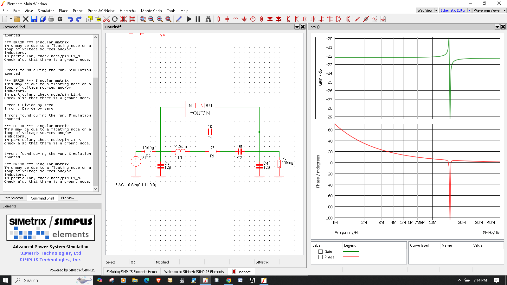Open the Web View dropdown arrow

tap(436, 10)
